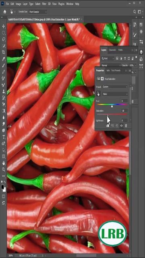The width and height of the screenshot is (145, 258).
Task: Open the workspace switcher at top right
Action: pyautogui.click(x=140, y=12)
